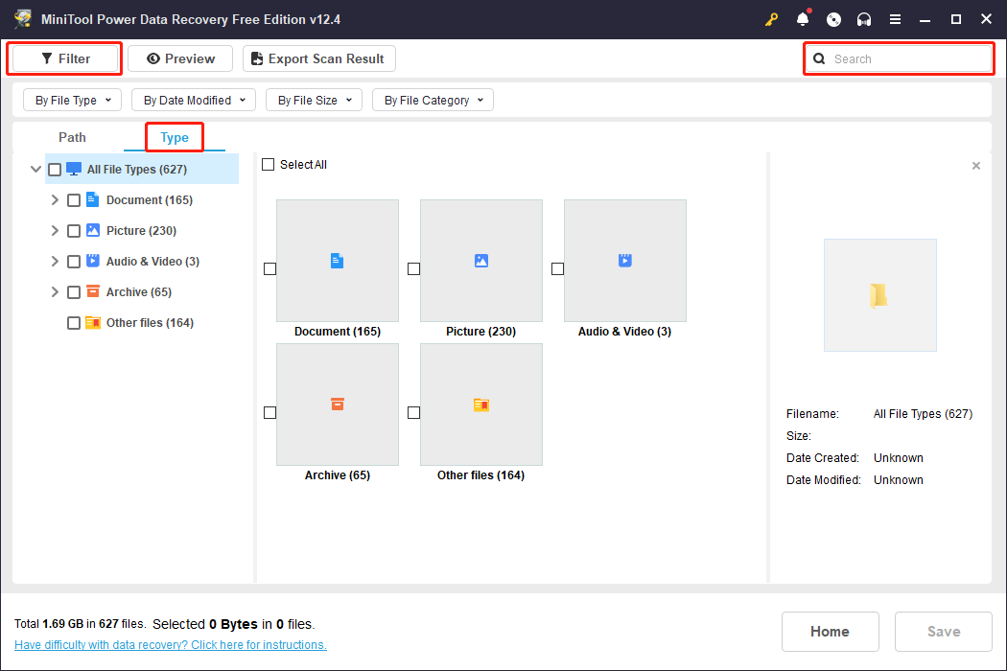Click the Audio & Video icon in tree
The image size is (1007, 671).
pos(92,261)
